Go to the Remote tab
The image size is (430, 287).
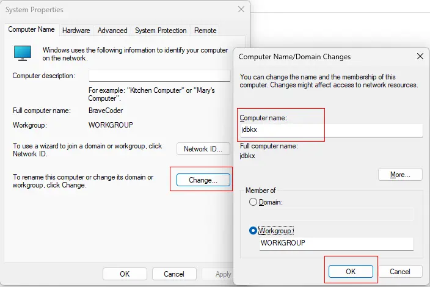coord(205,31)
